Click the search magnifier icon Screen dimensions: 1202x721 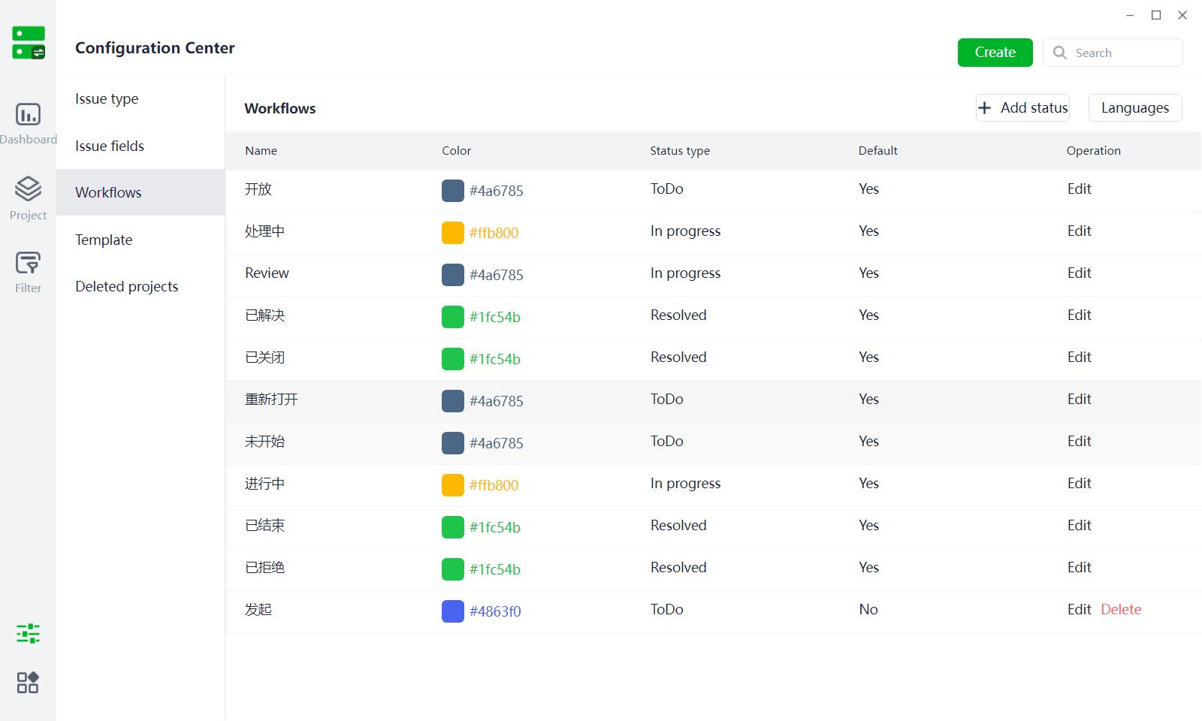pos(1060,53)
